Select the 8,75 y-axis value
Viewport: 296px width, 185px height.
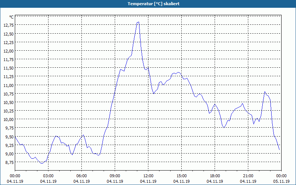pyautogui.click(x=10, y=162)
